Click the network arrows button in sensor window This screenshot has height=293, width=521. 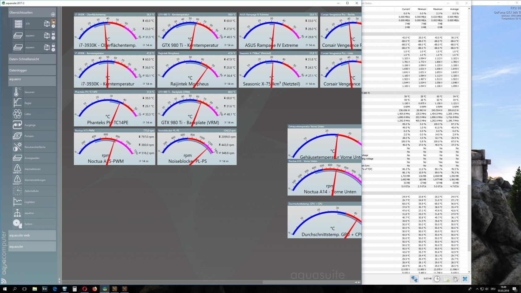414,279
